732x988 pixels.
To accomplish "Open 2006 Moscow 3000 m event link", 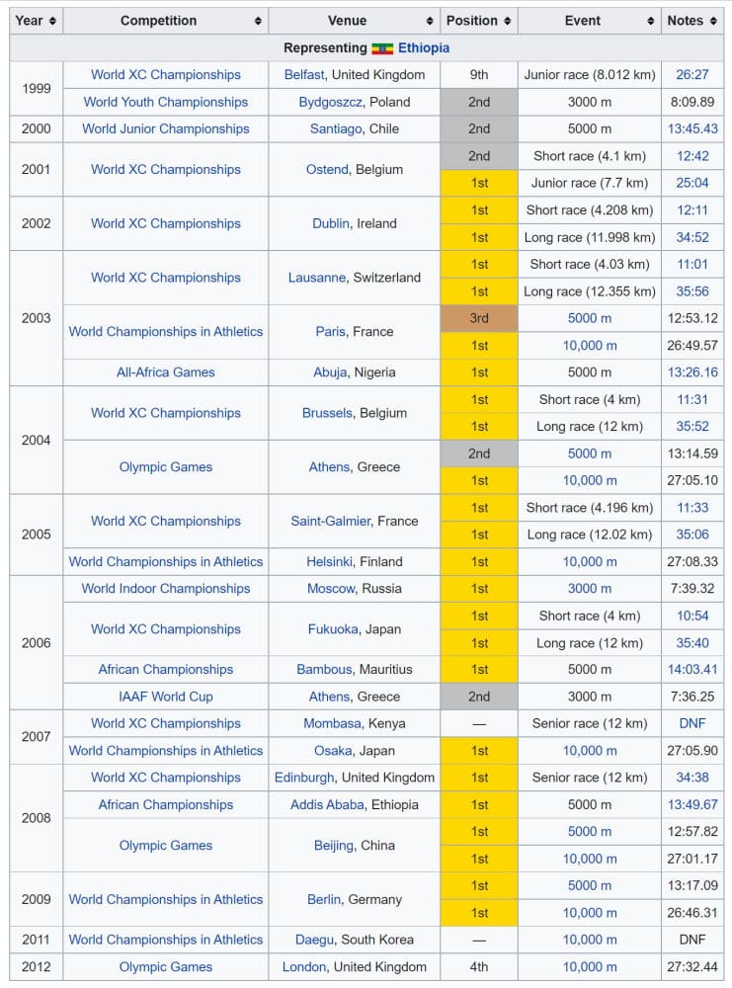I will [x=589, y=589].
